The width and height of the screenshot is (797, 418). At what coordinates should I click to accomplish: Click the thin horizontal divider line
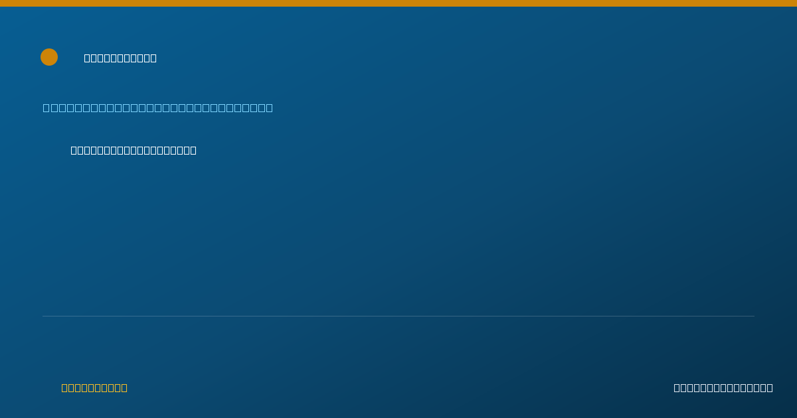coord(398,316)
